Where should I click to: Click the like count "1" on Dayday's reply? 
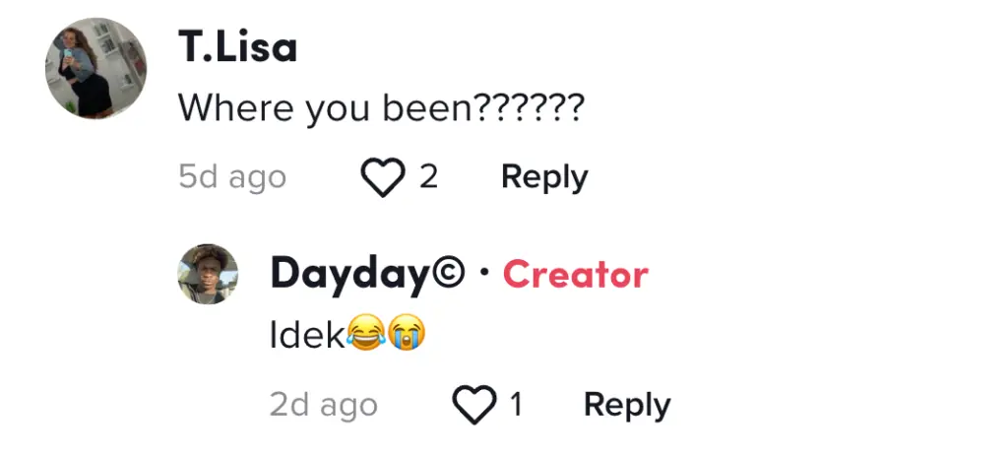coord(515,405)
